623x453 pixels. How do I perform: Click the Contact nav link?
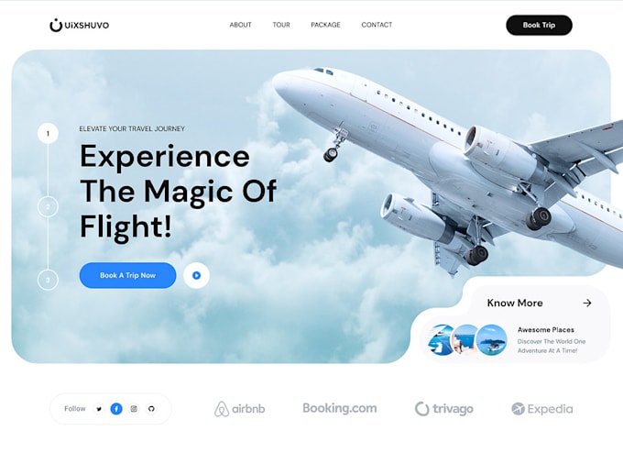(x=377, y=25)
